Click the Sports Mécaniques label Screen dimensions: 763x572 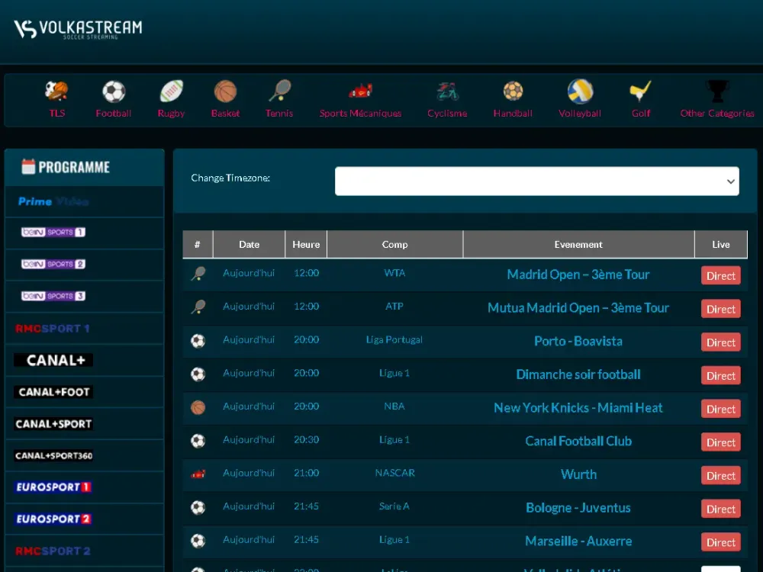coord(361,114)
